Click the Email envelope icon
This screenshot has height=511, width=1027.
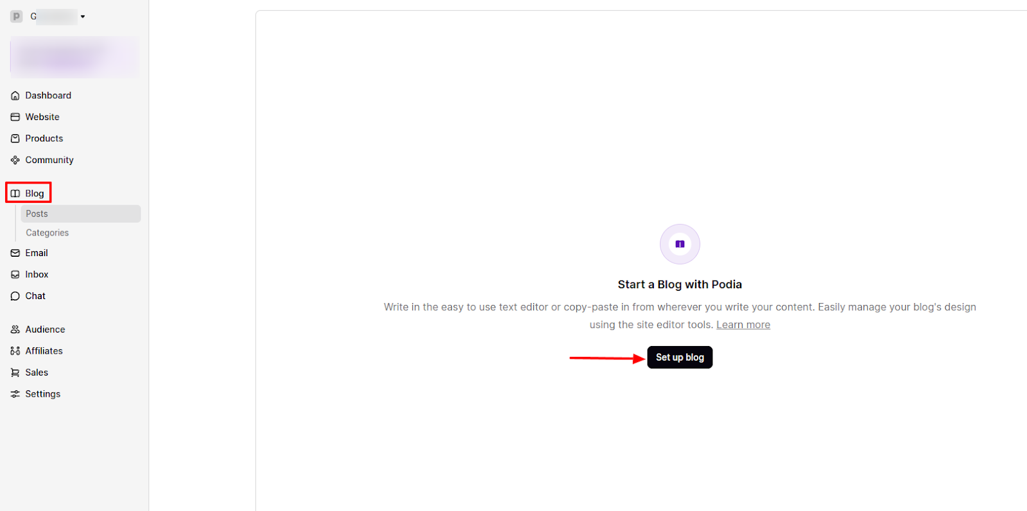click(15, 253)
